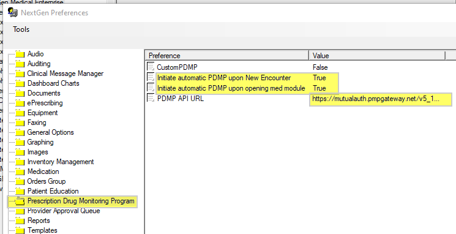Open the Tools menu
This screenshot has height=234, width=456.
coord(21,29)
